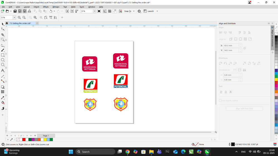Open the File menu

(x=3, y=7)
